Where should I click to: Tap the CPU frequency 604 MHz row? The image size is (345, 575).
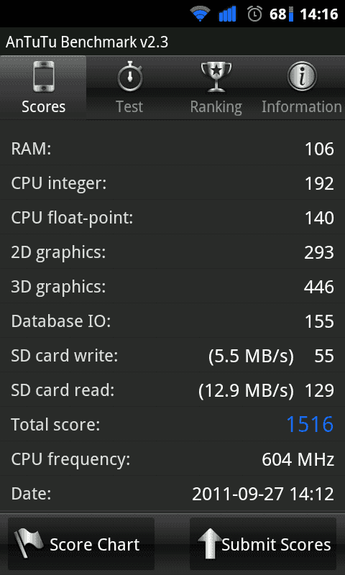(172, 459)
